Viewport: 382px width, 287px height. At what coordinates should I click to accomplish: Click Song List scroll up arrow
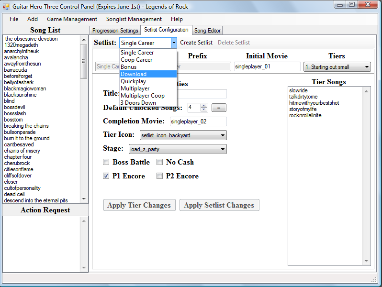[84, 39]
